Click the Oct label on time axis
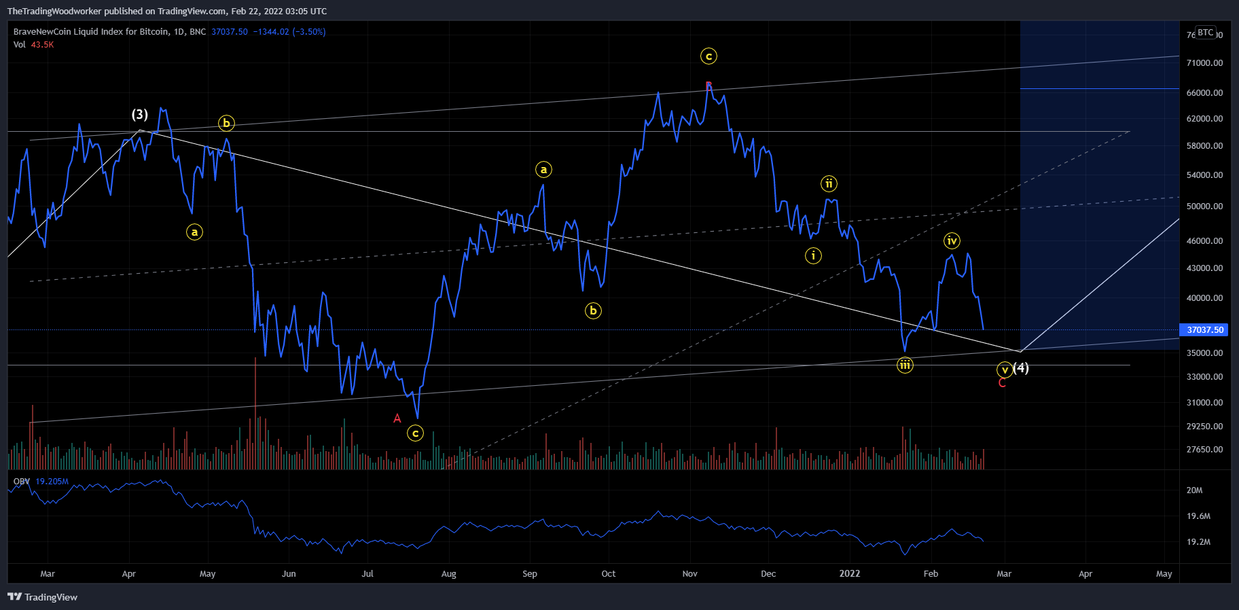Screen dimensions: 1239x610 coord(609,574)
